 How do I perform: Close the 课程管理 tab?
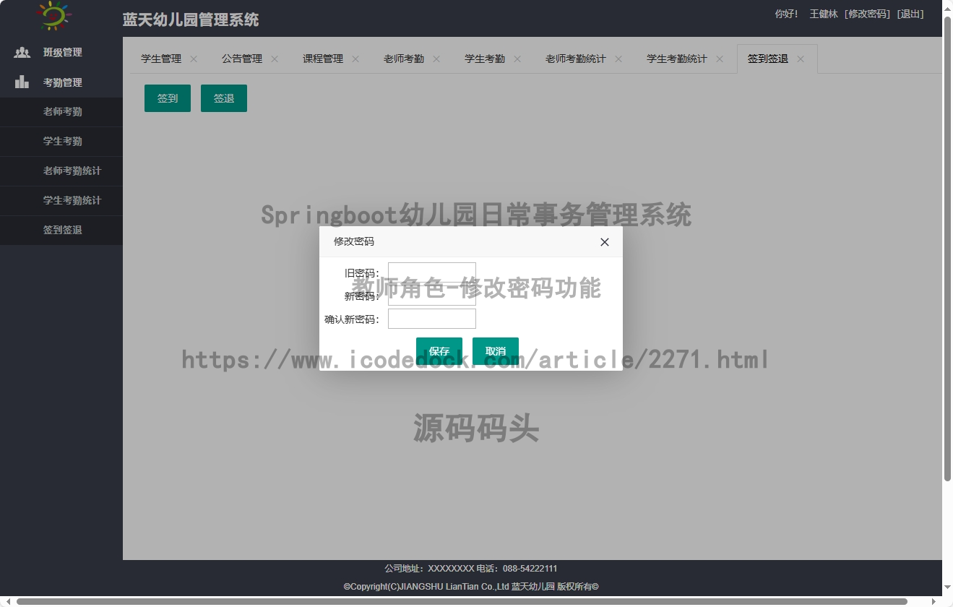(x=355, y=59)
